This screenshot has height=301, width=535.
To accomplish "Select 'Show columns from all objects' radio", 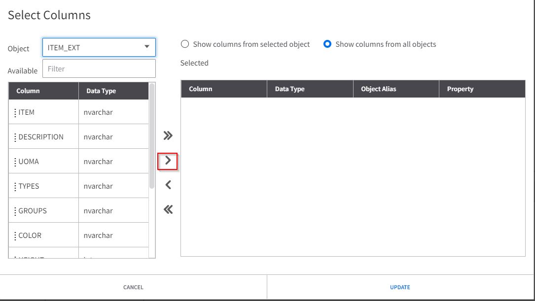I will (327, 44).
